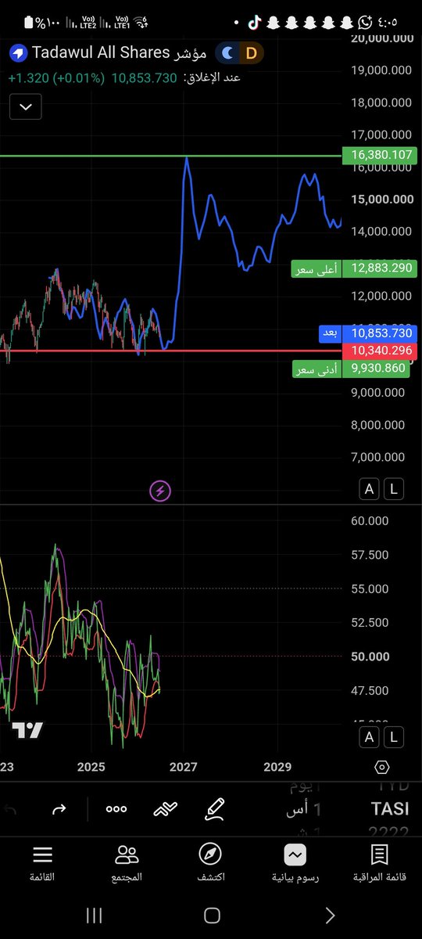Tap the 2029 label on time axis

pos(277,768)
